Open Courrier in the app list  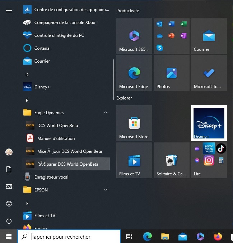pyautogui.click(x=66, y=61)
